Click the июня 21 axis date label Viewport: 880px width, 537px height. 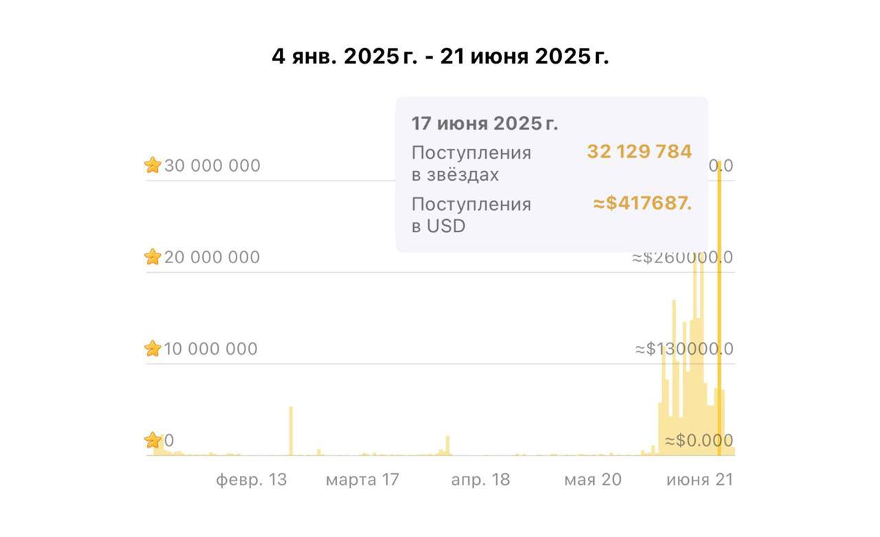[x=700, y=479]
